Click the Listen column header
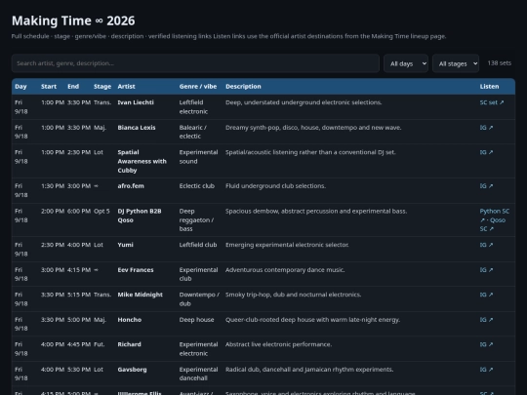 point(489,87)
